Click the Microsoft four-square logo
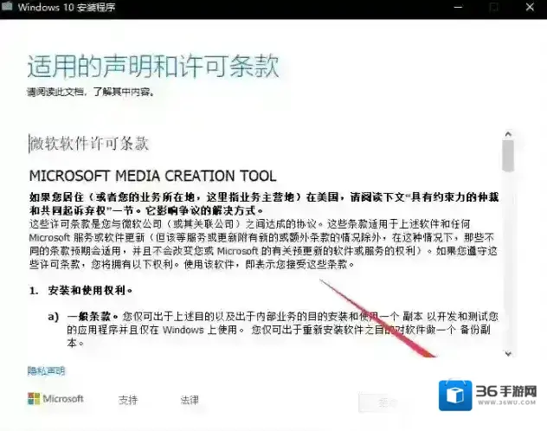Image resolution: width=547 pixels, height=431 pixels. tap(35, 399)
